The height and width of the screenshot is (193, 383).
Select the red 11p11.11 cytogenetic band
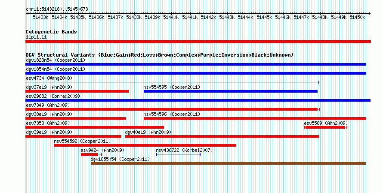tap(198, 42)
